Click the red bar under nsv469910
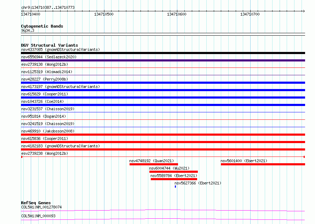This screenshot has height=224, width=315. pyautogui.click(x=163, y=135)
